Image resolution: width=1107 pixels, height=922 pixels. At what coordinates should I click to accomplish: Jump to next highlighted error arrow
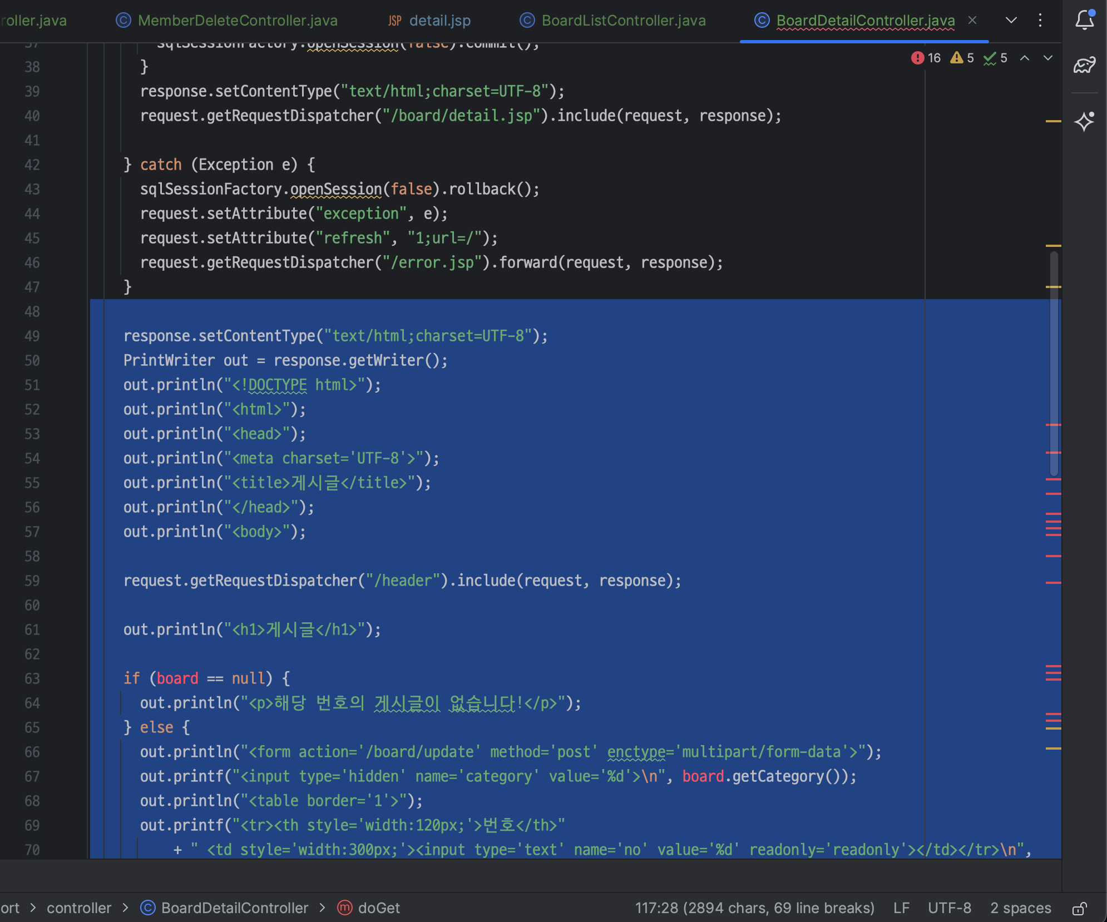(1048, 58)
